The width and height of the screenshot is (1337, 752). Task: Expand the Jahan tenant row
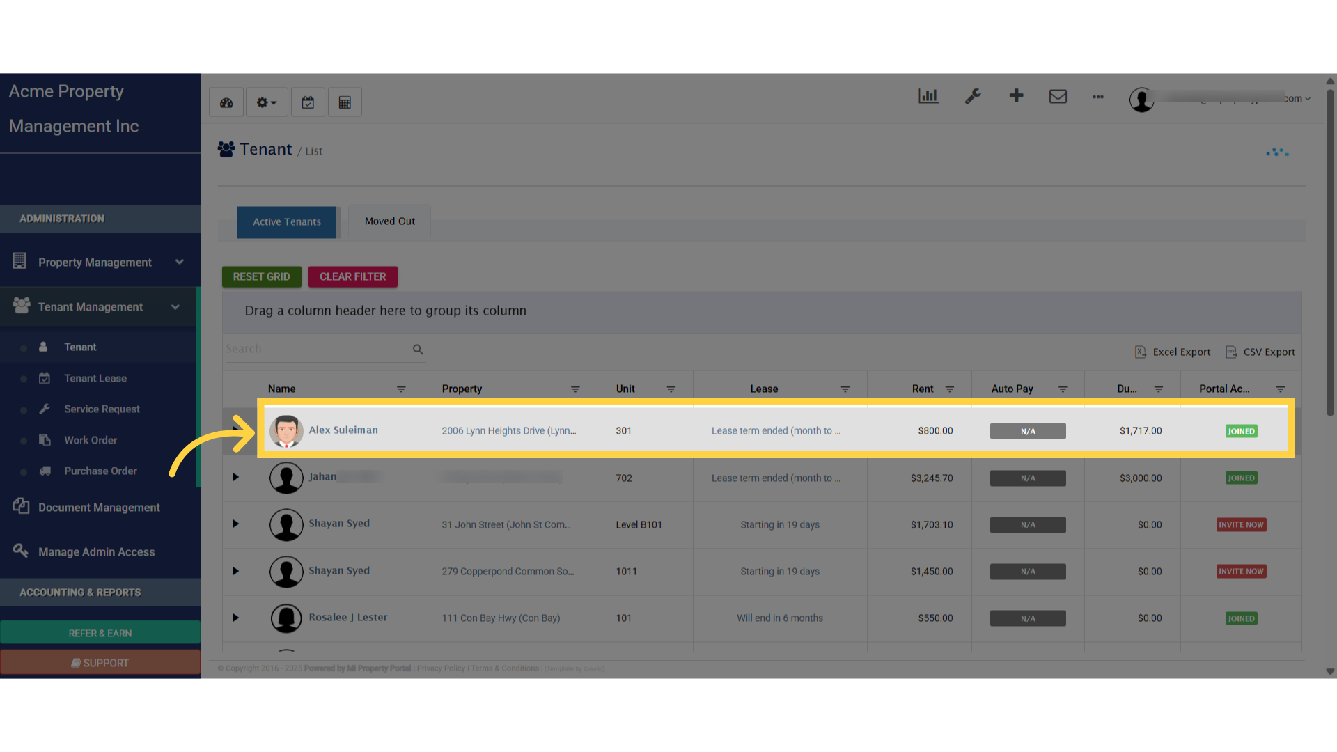pos(235,478)
